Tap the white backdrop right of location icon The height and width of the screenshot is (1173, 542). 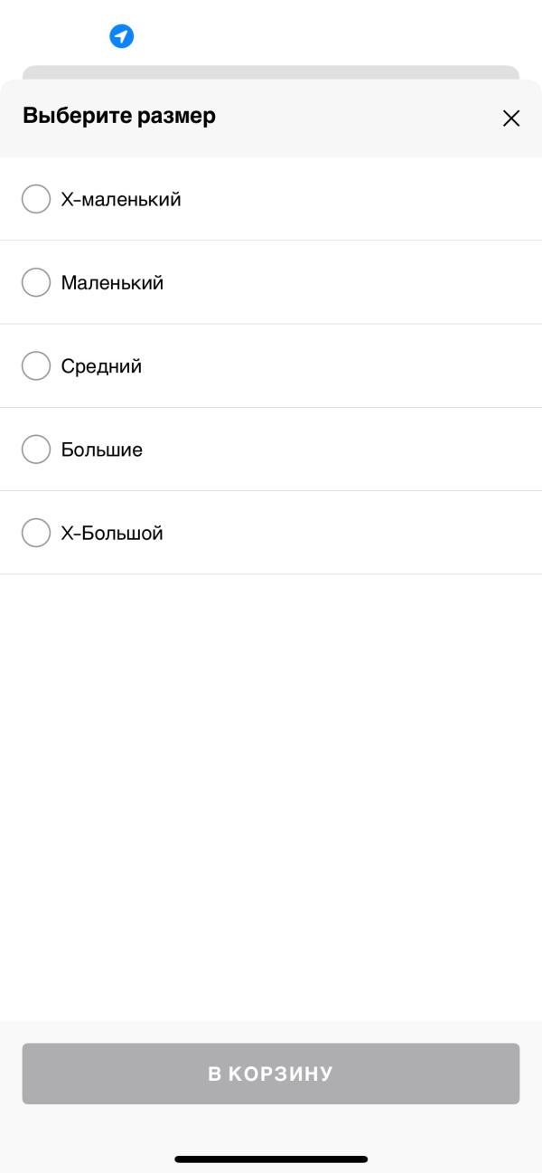(343, 36)
